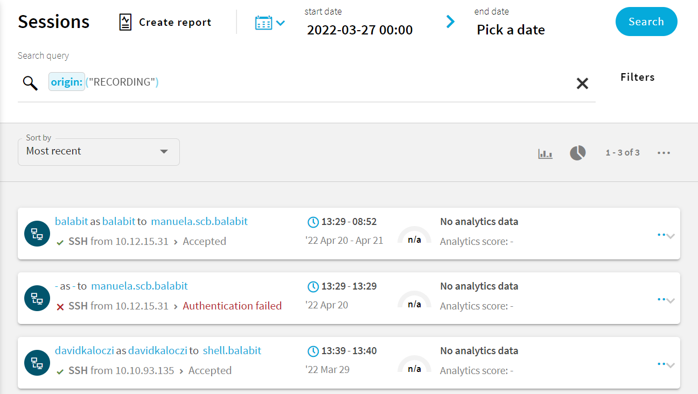Image resolution: width=698 pixels, height=394 pixels.
Task: Click the first balabit user link
Action: [71, 221]
